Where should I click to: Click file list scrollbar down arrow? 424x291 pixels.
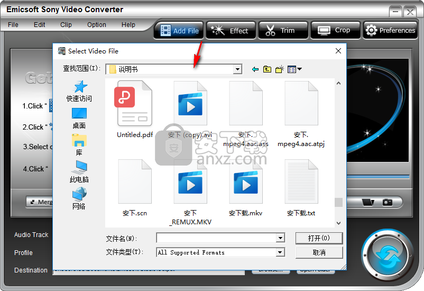tap(338, 223)
